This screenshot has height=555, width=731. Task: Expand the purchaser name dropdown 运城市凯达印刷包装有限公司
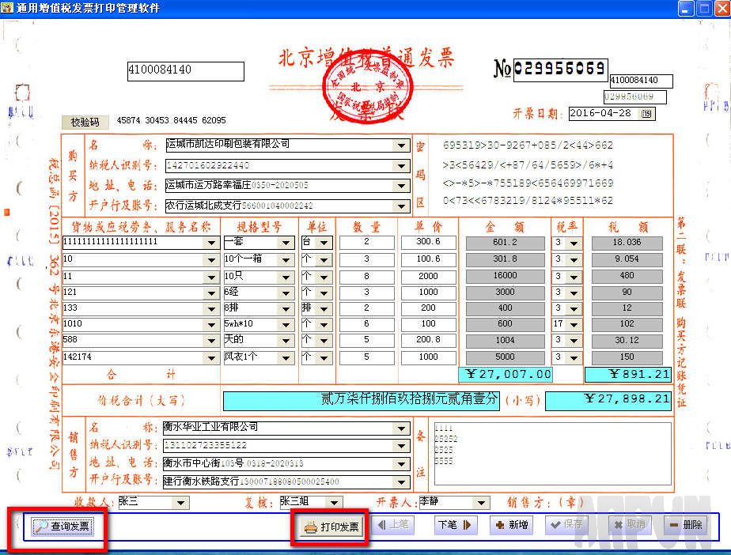tap(400, 146)
